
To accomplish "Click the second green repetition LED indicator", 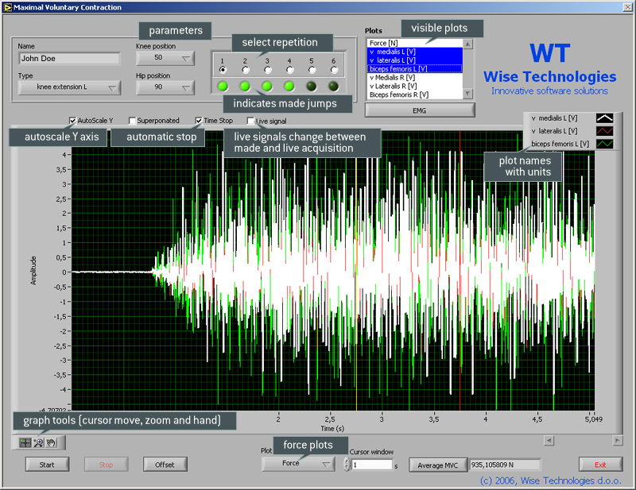I will point(245,86).
